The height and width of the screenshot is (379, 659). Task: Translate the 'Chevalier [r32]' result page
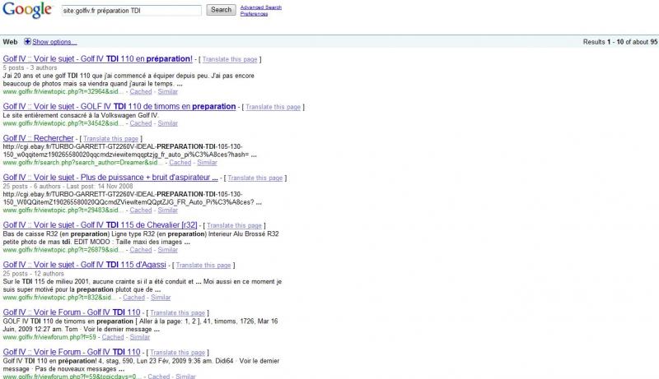[x=234, y=225]
